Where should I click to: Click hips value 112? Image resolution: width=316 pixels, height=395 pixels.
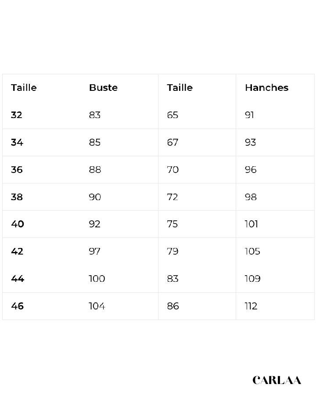pyautogui.click(x=251, y=306)
